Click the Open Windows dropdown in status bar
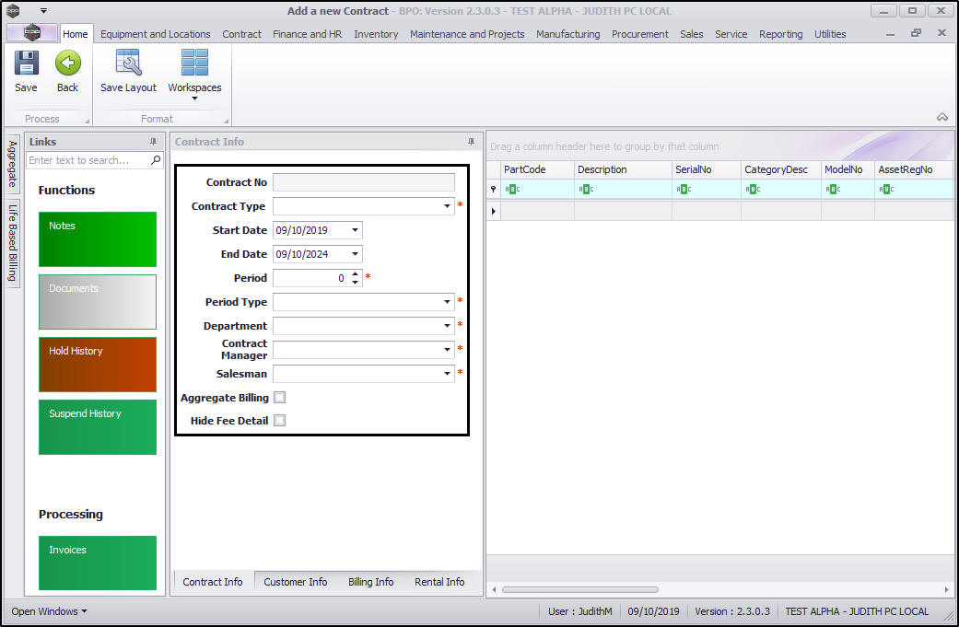The height and width of the screenshot is (627, 959). 50,611
